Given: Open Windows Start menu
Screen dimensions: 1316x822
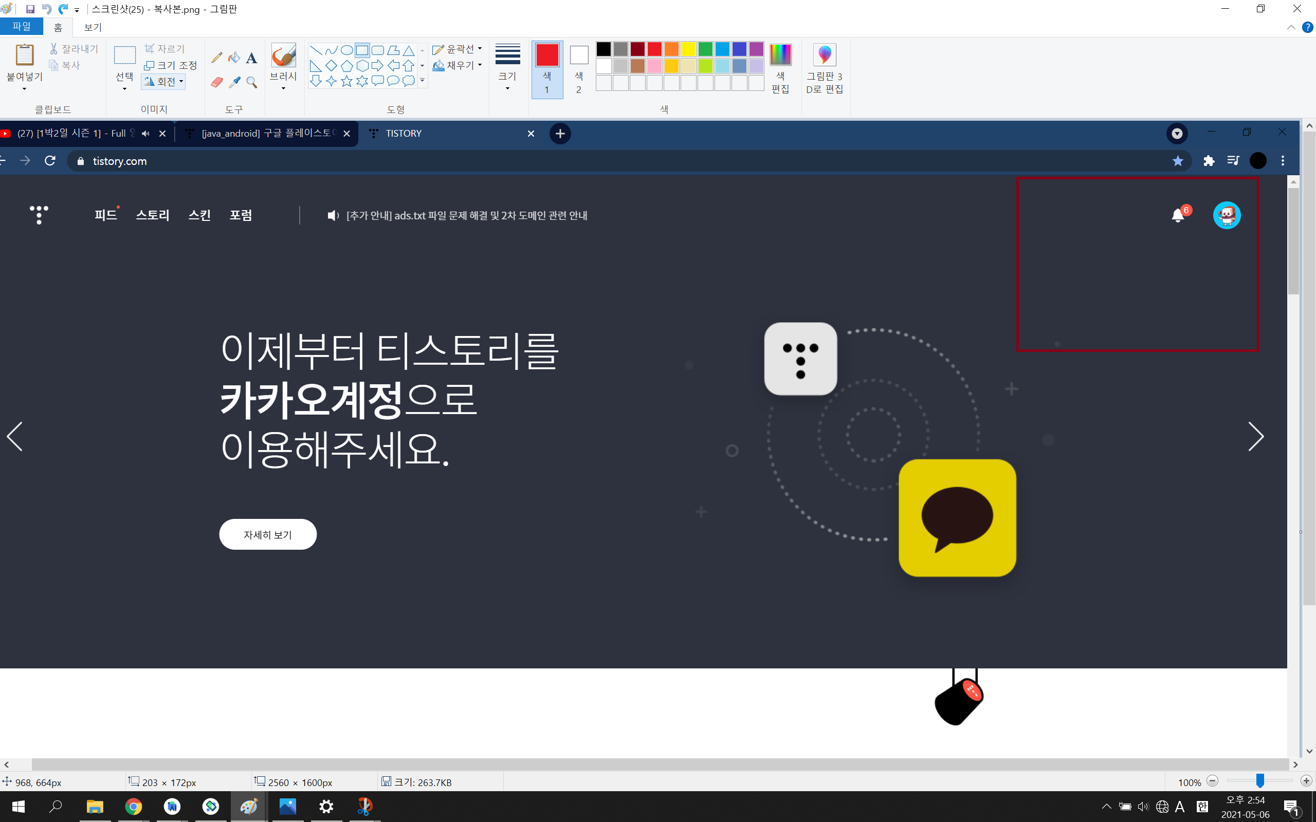Looking at the screenshot, I should 19,806.
